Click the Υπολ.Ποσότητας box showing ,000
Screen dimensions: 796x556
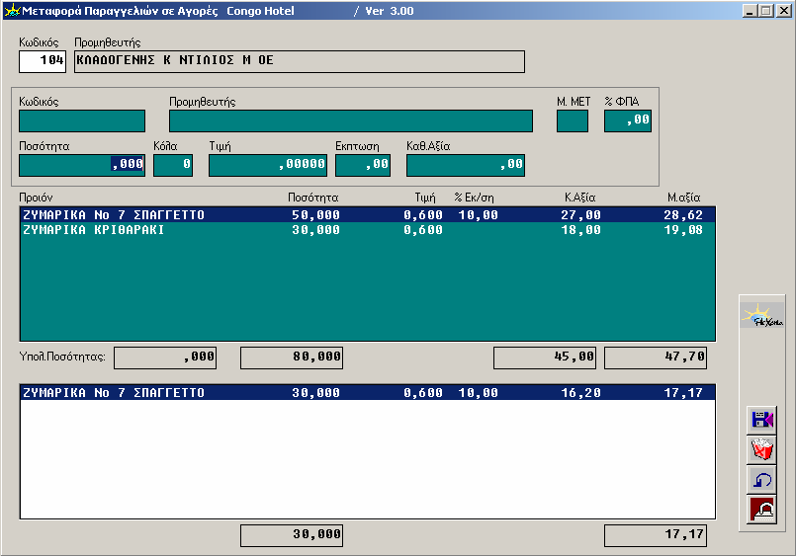[165, 357]
